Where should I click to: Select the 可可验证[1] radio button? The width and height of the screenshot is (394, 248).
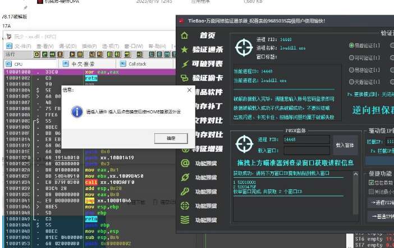tap(351, 57)
